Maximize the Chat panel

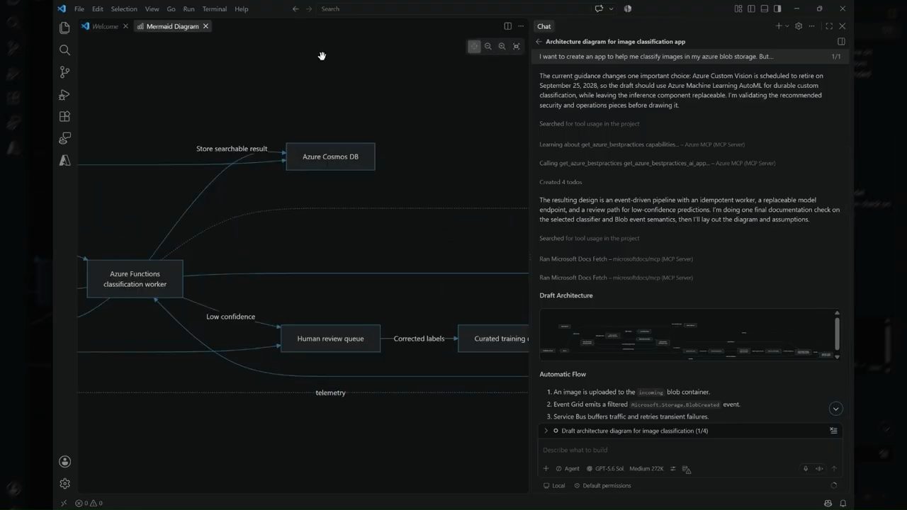point(829,26)
